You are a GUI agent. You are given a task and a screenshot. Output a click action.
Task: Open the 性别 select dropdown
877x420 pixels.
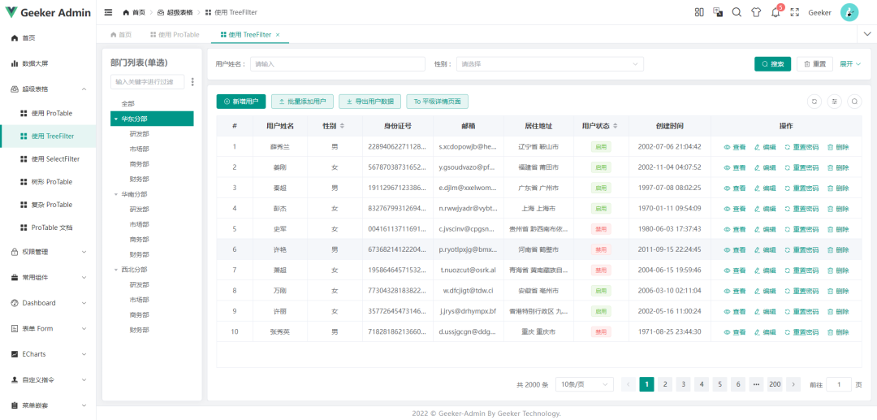click(549, 63)
